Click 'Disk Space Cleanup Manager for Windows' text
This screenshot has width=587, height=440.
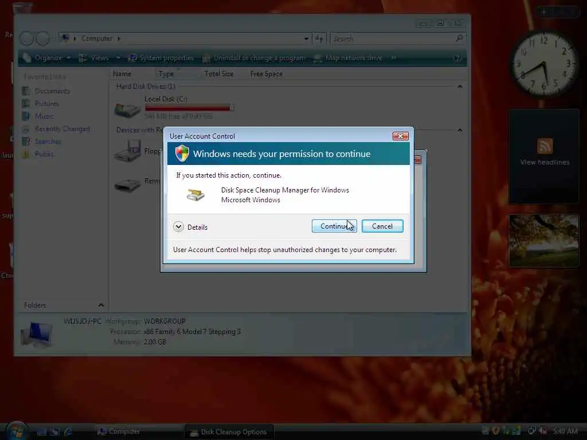tap(285, 190)
